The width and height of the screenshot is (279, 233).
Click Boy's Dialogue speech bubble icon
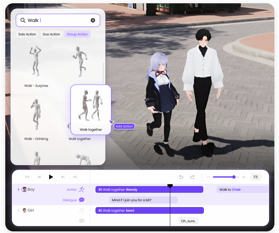[82, 200]
